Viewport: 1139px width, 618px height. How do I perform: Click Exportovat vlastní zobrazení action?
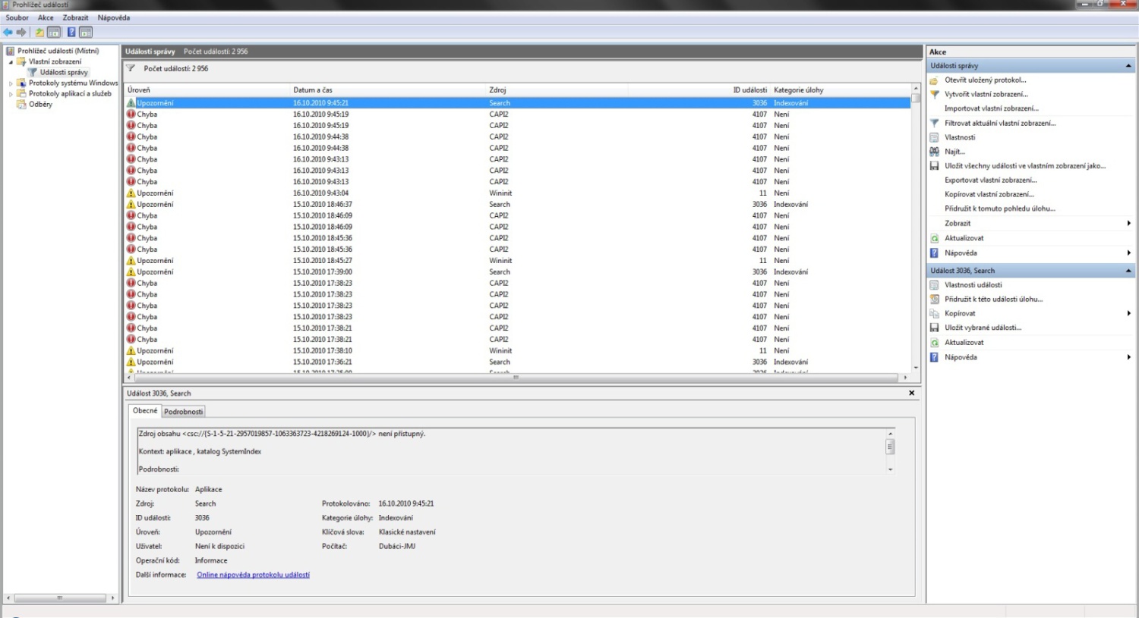pos(990,180)
